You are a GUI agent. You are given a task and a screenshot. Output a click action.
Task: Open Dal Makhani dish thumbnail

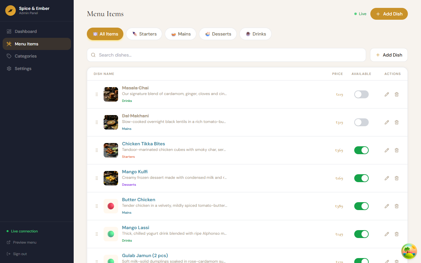111,122
